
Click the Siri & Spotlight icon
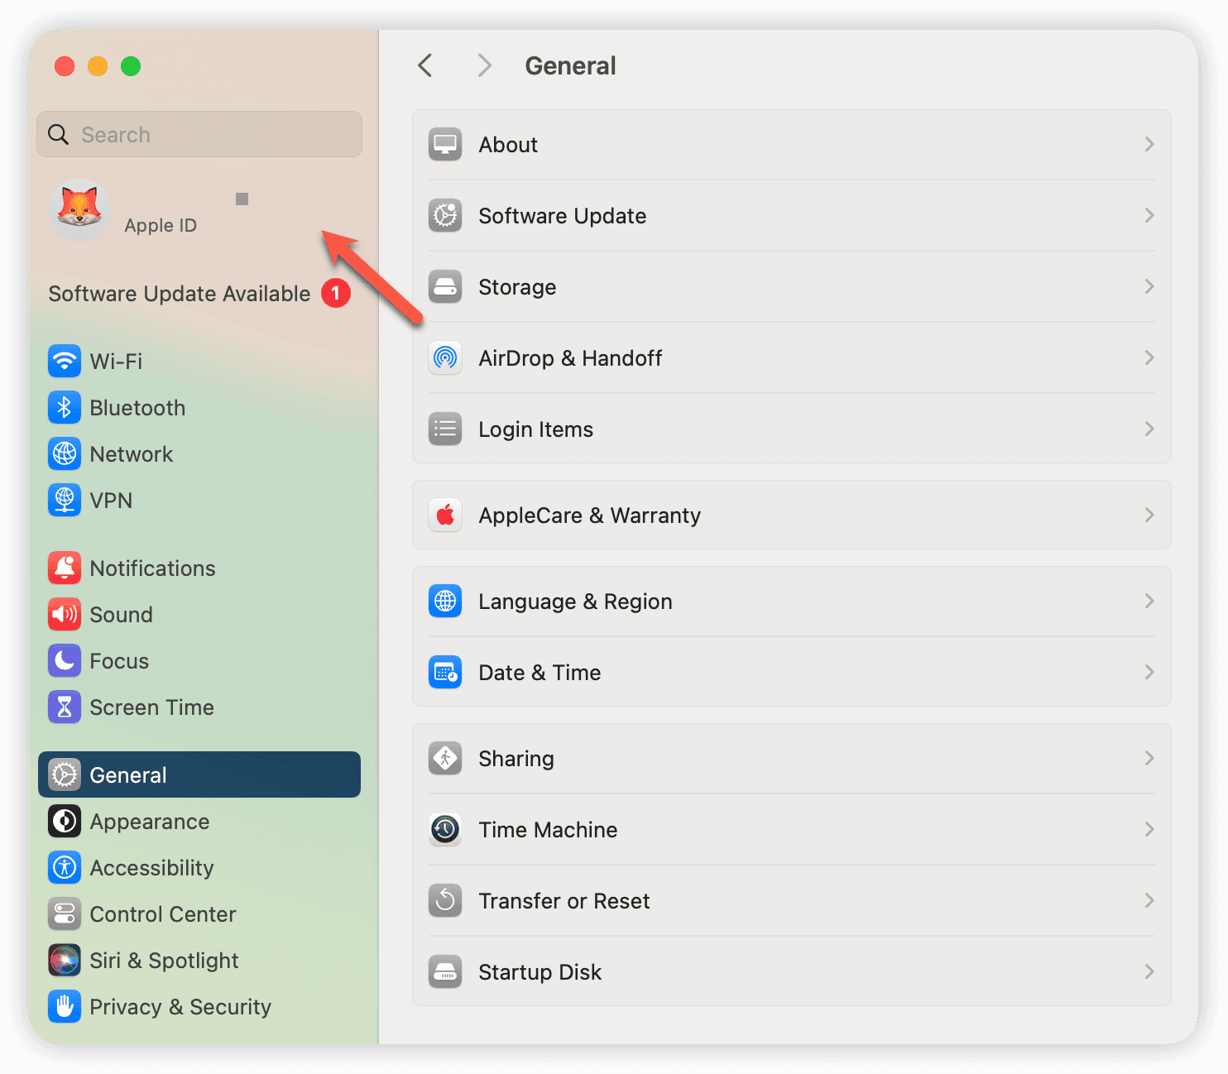65,960
